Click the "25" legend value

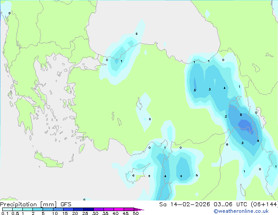(x=85, y=213)
